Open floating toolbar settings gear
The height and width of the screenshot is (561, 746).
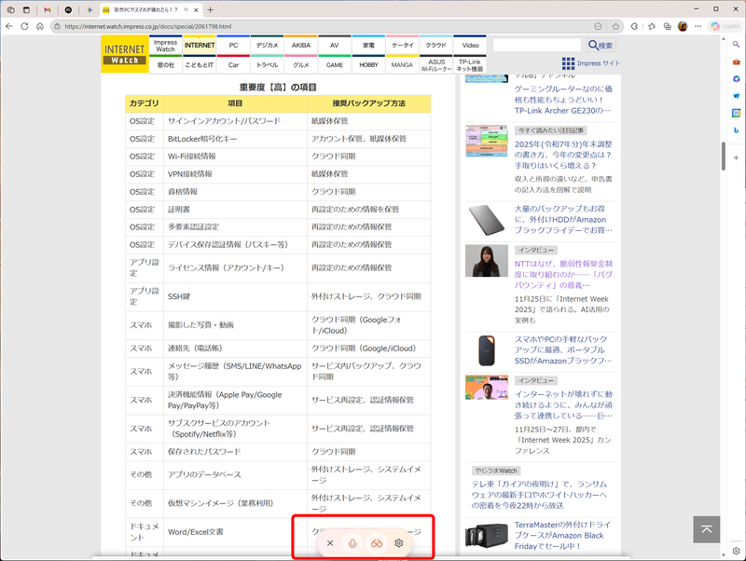[399, 543]
